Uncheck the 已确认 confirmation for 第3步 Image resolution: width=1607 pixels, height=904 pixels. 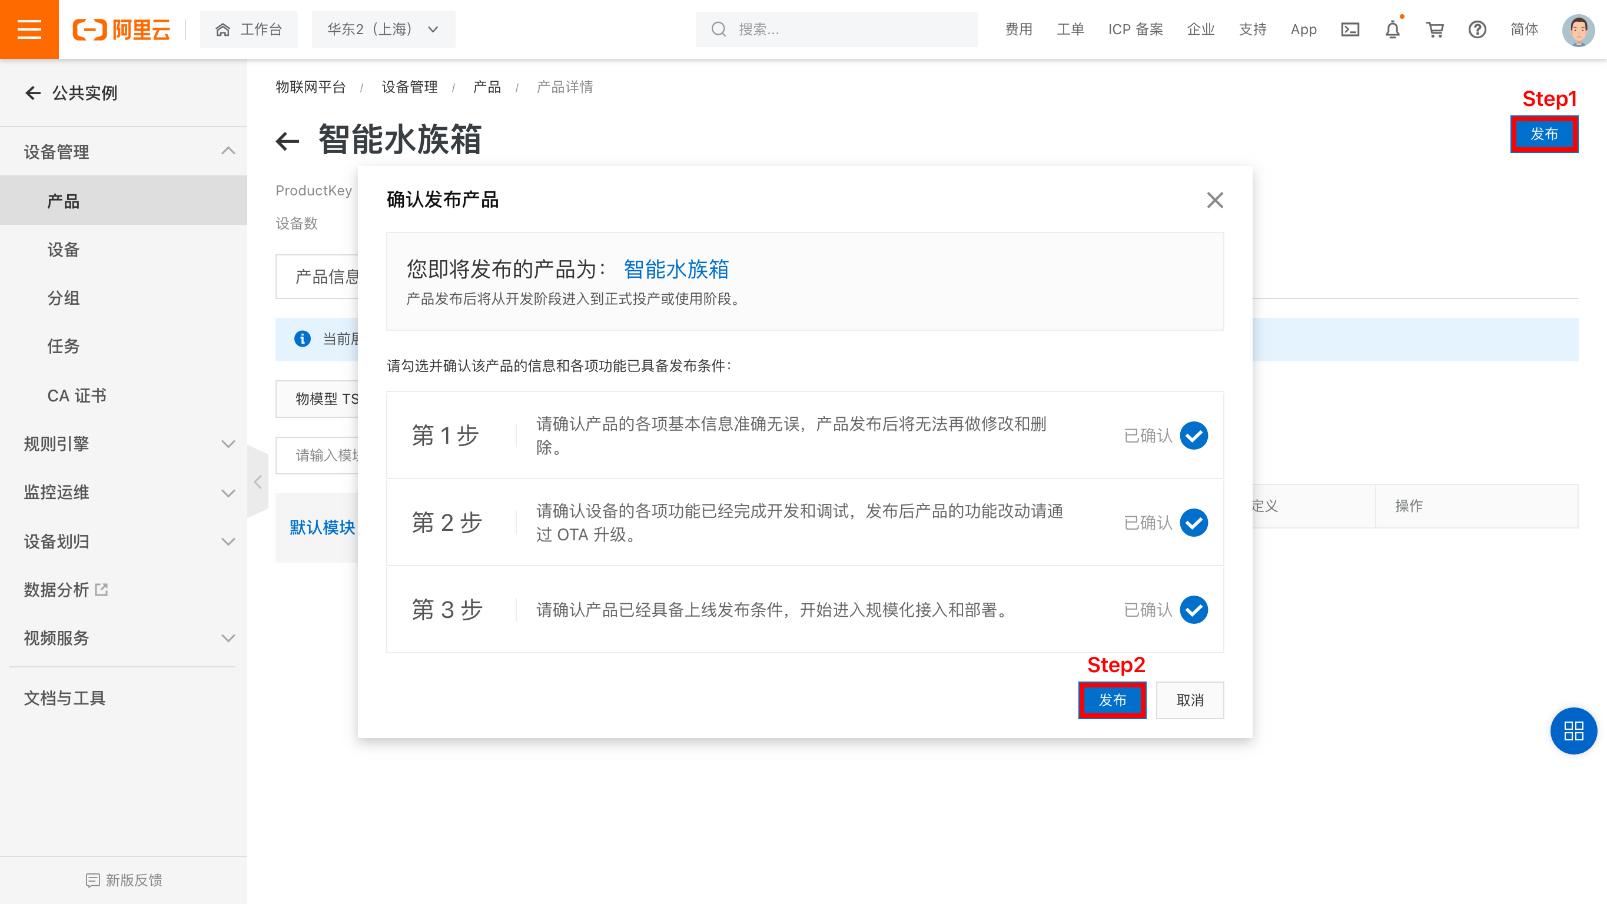point(1194,610)
